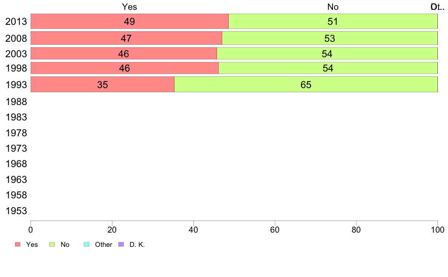Click the 1998 Yes bar segment

tap(124, 68)
